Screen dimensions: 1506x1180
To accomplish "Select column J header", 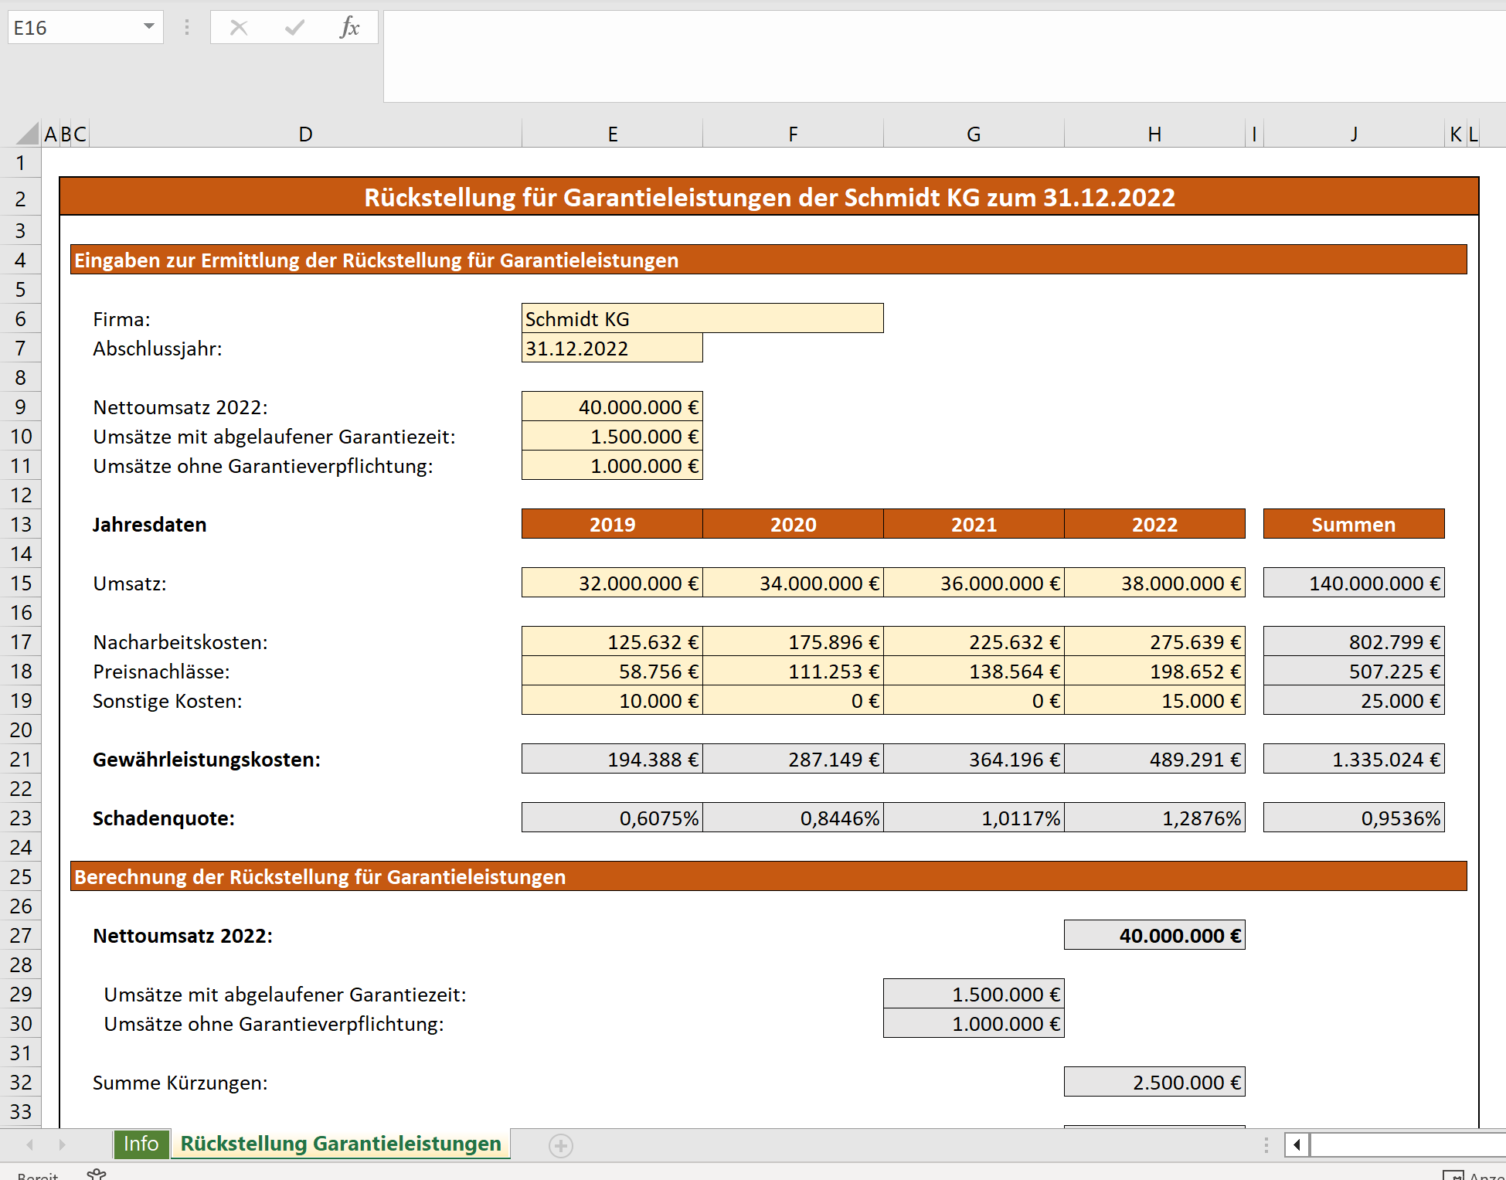I will click(1353, 134).
